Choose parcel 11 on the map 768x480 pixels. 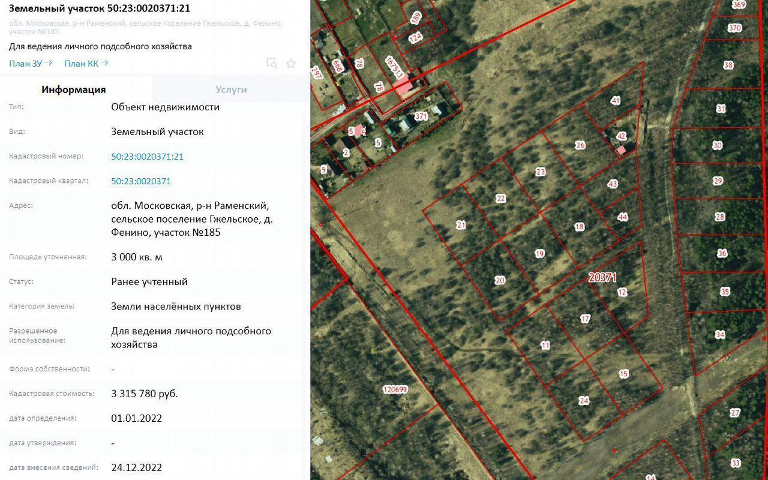point(545,345)
